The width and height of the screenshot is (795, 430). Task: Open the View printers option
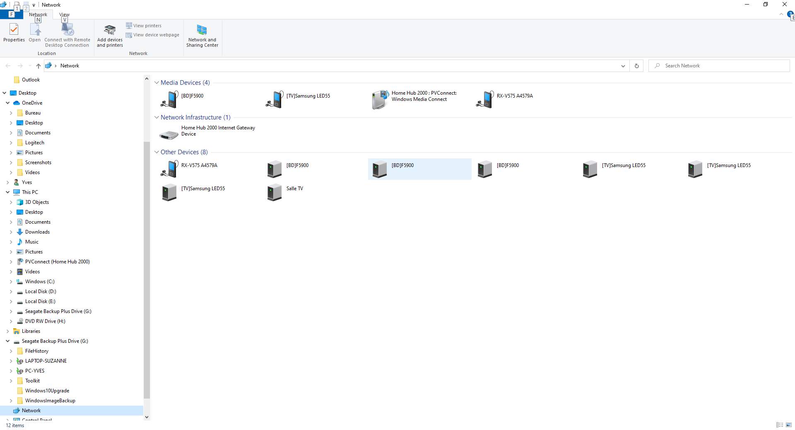coord(144,25)
